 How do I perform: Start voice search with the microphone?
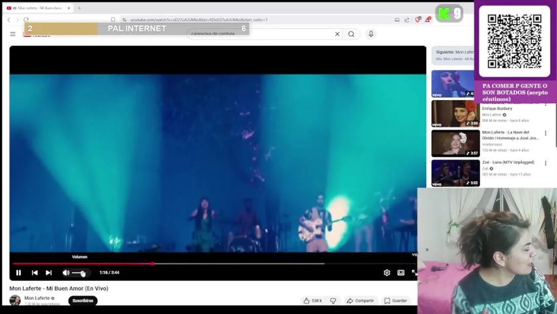pos(371,34)
